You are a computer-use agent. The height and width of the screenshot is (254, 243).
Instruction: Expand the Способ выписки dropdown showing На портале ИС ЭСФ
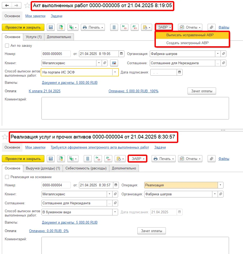[x=115, y=72]
